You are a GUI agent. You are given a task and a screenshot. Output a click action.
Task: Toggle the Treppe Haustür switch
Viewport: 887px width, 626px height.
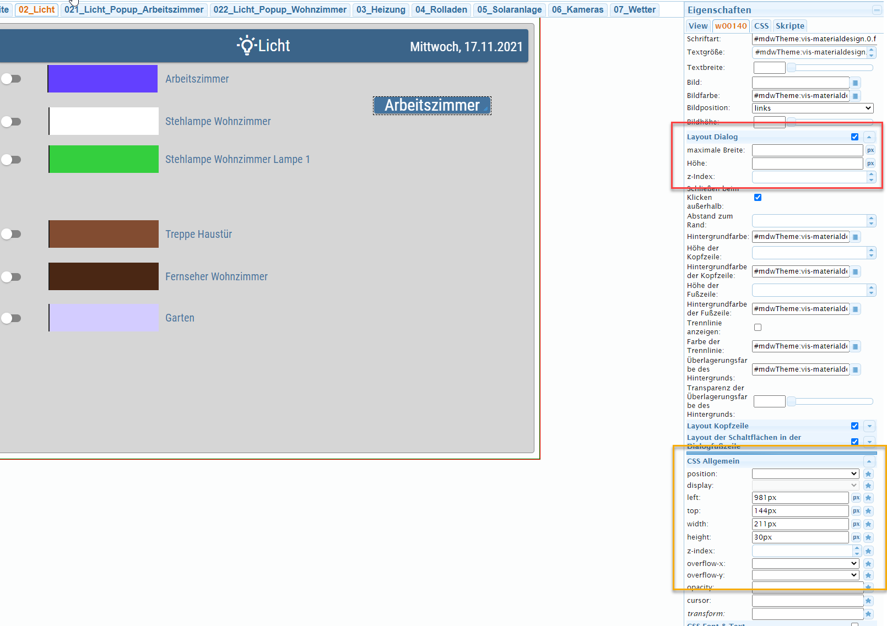click(x=11, y=234)
